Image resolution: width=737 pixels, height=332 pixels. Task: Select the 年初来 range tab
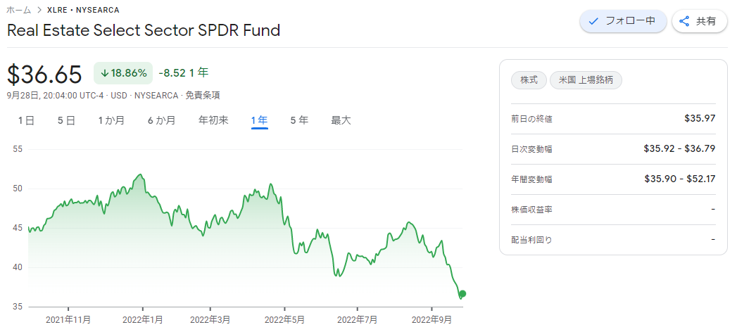213,121
